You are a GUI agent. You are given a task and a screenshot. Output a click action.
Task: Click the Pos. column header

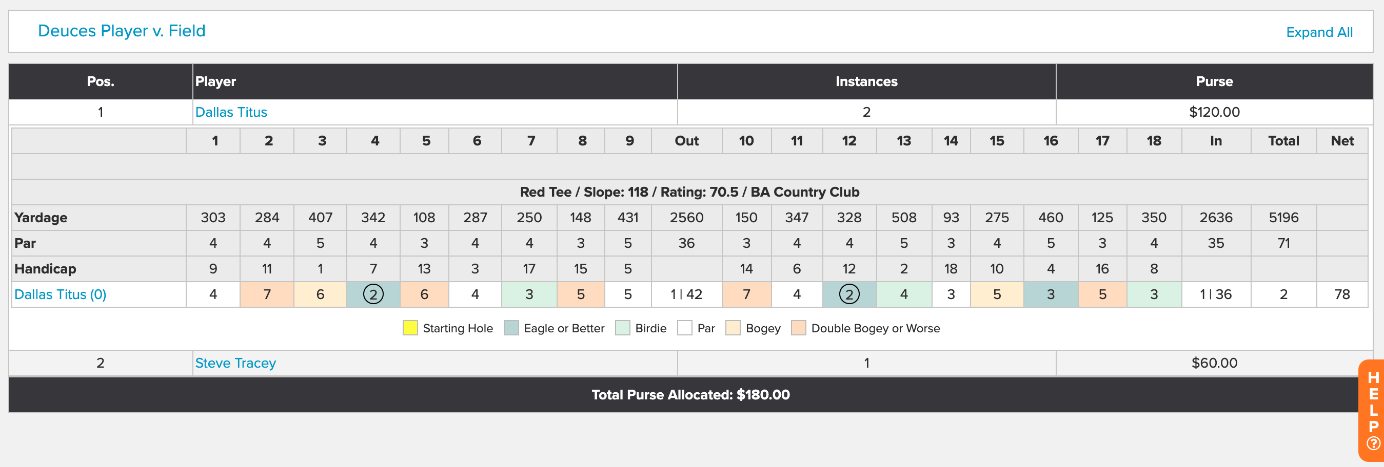(x=101, y=81)
